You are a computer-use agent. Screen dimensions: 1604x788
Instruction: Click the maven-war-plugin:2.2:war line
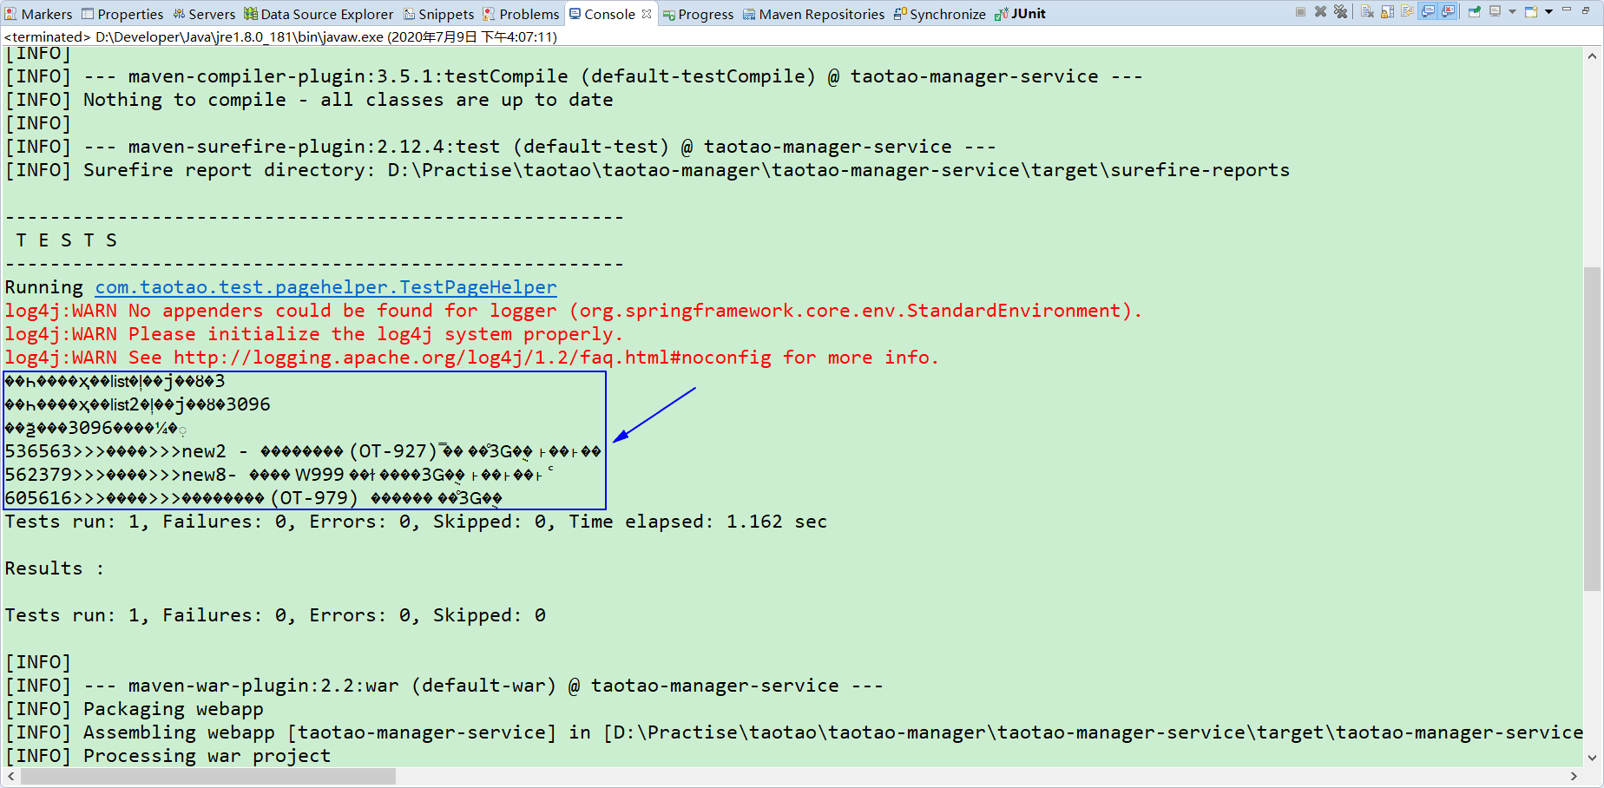tap(444, 686)
